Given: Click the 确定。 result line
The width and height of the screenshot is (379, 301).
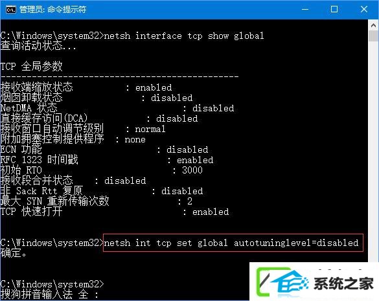Looking at the screenshot, I should [14, 253].
